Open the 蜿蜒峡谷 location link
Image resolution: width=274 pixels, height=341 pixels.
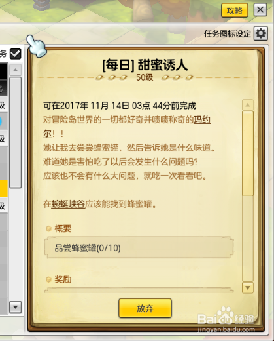tap(68, 204)
